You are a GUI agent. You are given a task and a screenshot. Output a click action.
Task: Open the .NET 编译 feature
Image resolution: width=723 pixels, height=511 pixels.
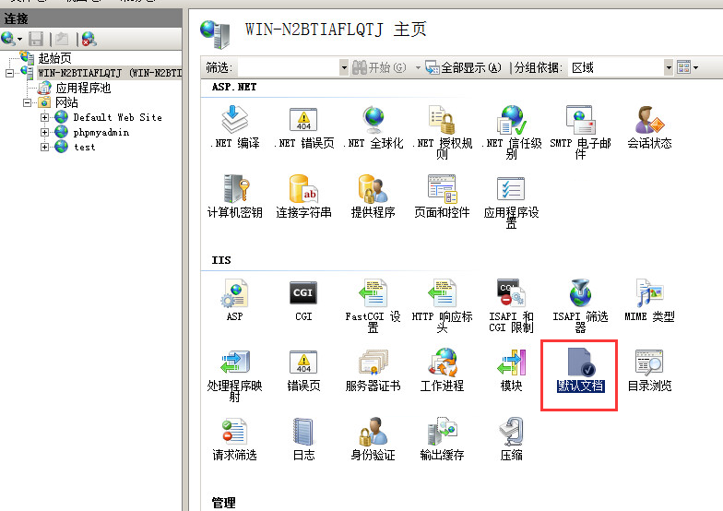234,127
